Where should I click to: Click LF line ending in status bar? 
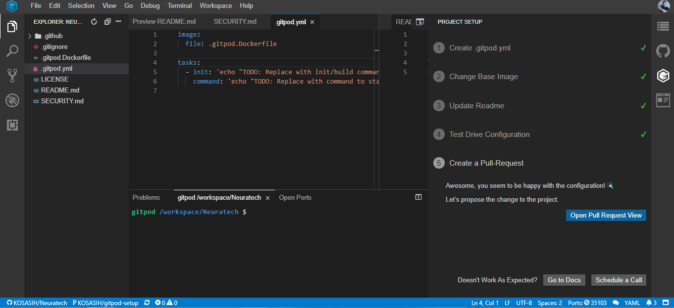pyautogui.click(x=508, y=303)
